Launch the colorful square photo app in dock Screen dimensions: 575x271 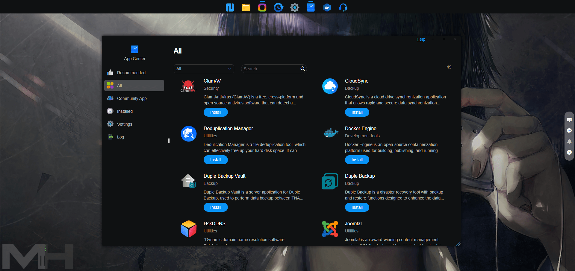[262, 7]
